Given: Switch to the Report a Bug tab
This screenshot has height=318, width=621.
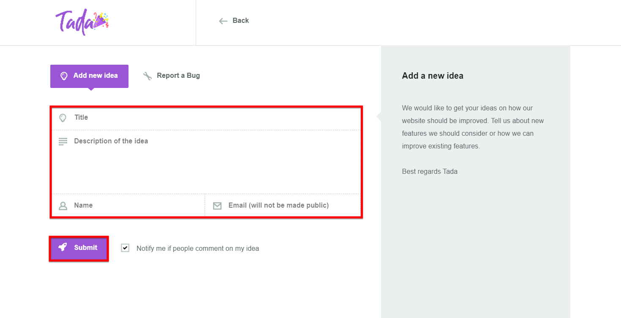Looking at the screenshot, I should [171, 76].
